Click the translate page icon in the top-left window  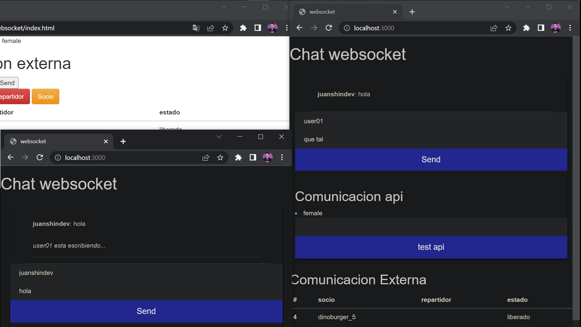tap(196, 28)
